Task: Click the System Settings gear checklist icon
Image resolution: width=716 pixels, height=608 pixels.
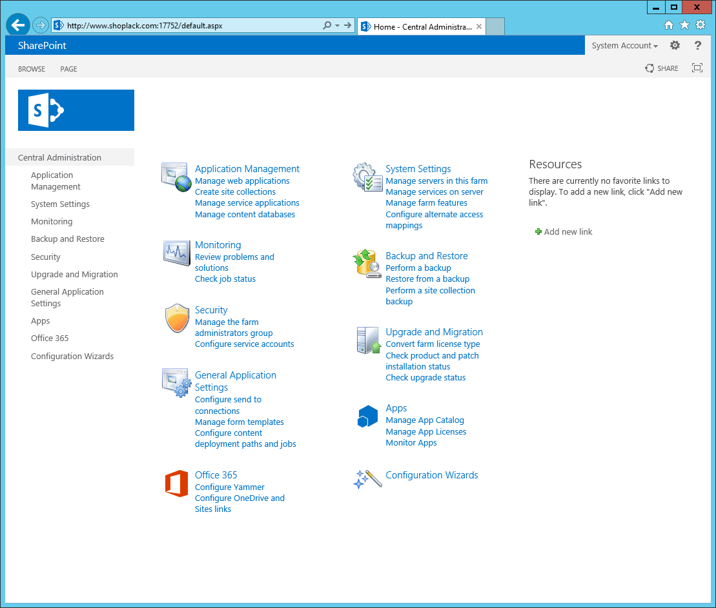Action: tap(367, 177)
